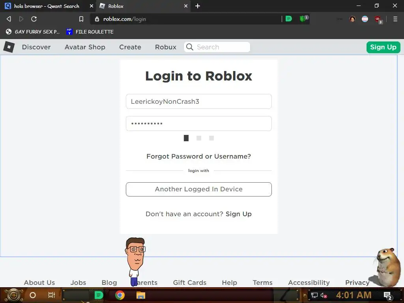Open the green chat extension icon in address bar
This screenshot has height=303, width=404.
point(289,19)
